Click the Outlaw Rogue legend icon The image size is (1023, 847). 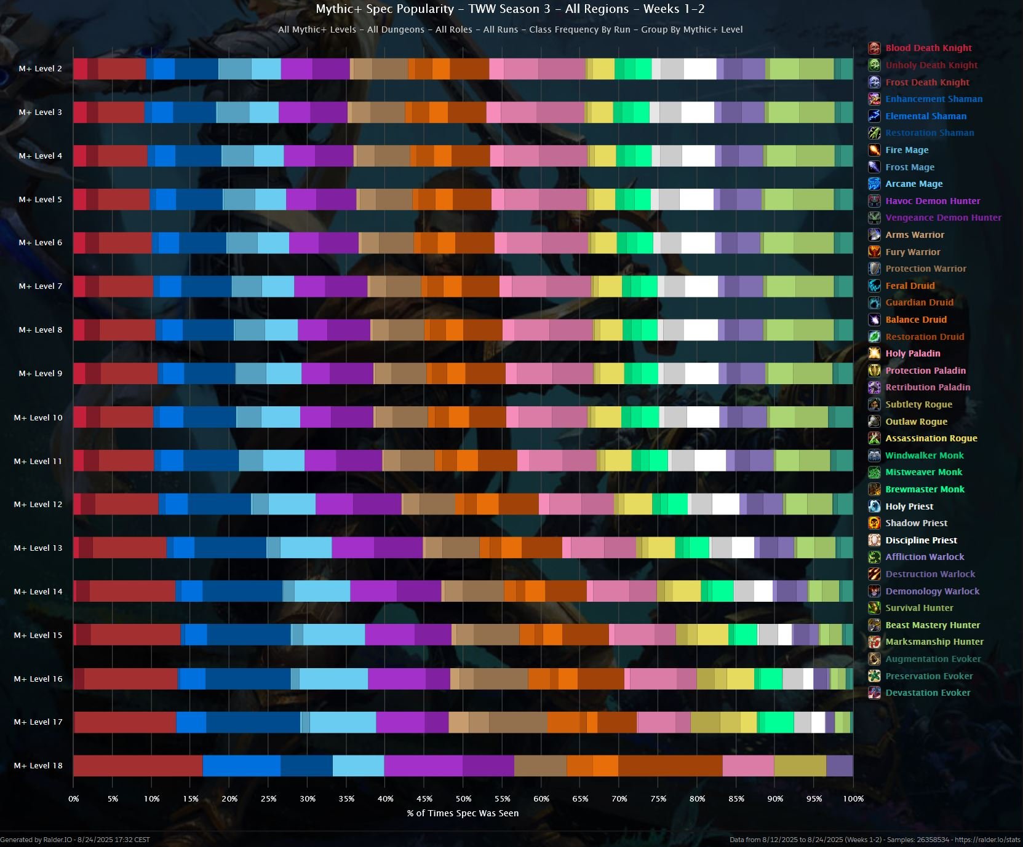tap(874, 422)
